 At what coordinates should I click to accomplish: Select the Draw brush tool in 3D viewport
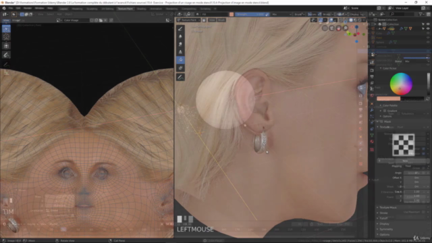[x=180, y=28]
